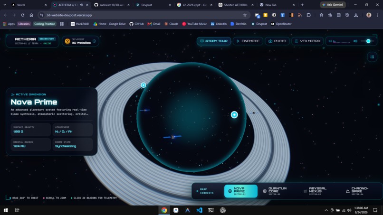Open the Extensions puzzle icon
This screenshot has width=383, height=215.
point(308,15)
